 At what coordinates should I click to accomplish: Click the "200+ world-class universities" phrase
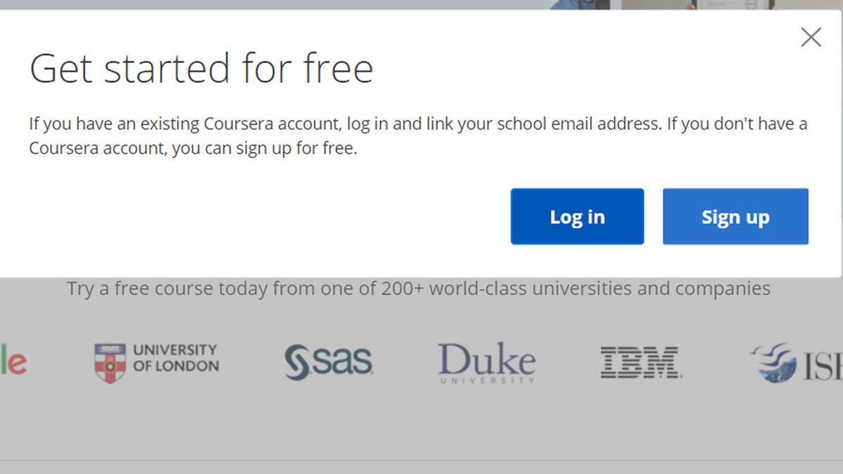pyautogui.click(x=507, y=289)
